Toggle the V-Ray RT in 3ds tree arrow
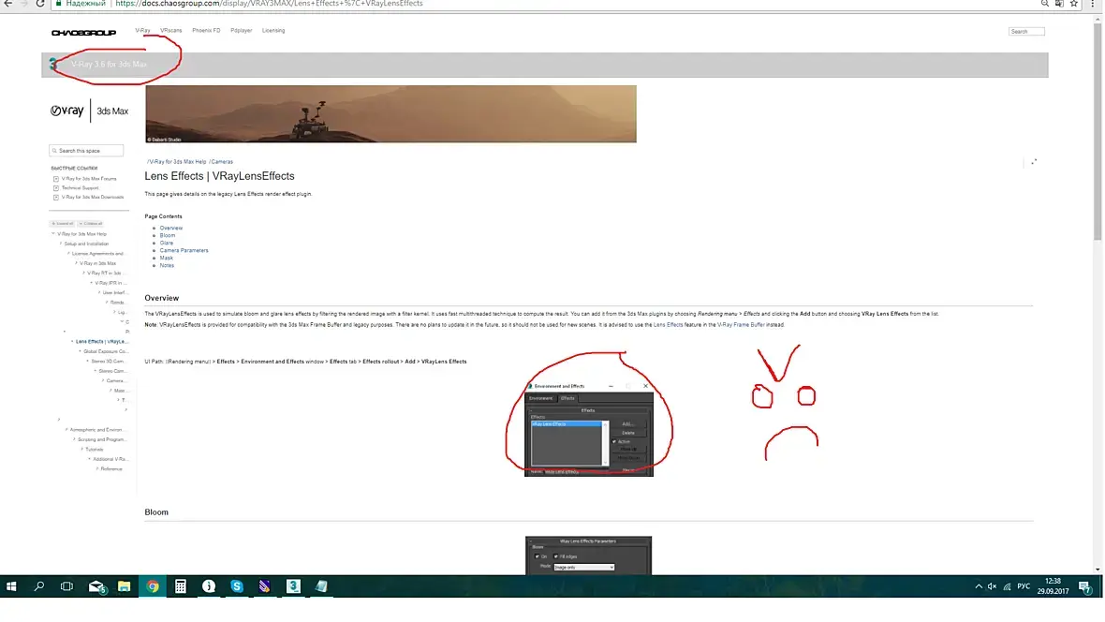Viewport: 1105px width, 622px height. pos(84,273)
